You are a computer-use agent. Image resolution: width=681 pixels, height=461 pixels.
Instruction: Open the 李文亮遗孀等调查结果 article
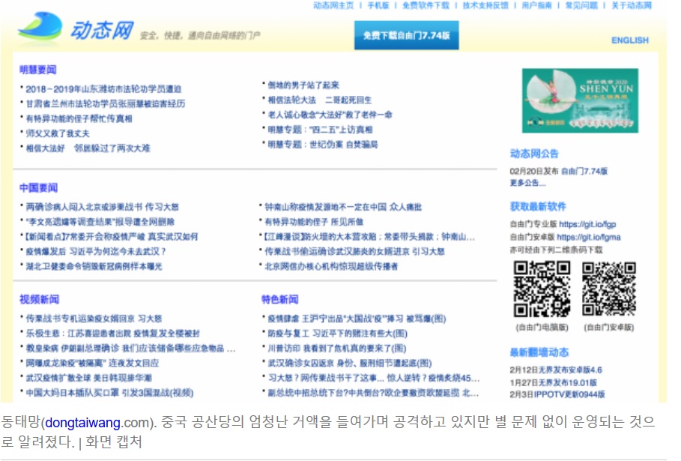pyautogui.click(x=100, y=222)
